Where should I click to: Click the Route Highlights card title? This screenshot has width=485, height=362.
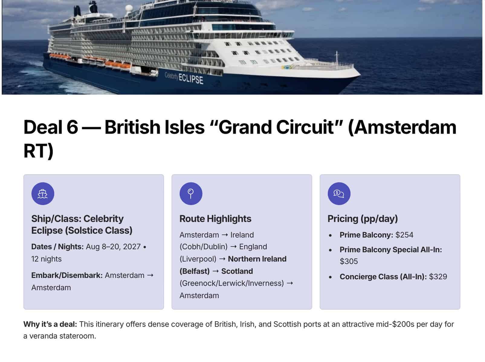pos(215,219)
